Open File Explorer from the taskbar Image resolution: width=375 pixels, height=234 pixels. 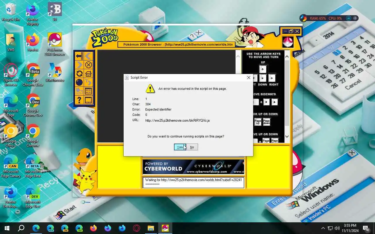151,228
